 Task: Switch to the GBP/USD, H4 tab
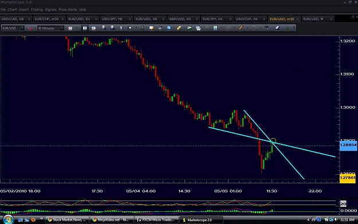(x=183, y=19)
